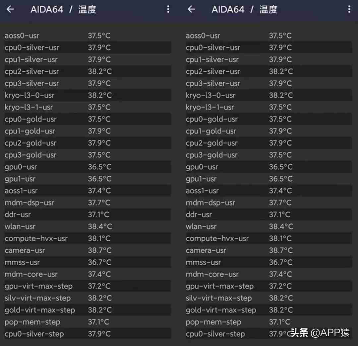Select cpu0-gold-usr row in right panel
Viewport: 358px width, 346px height.
[x=268, y=119]
